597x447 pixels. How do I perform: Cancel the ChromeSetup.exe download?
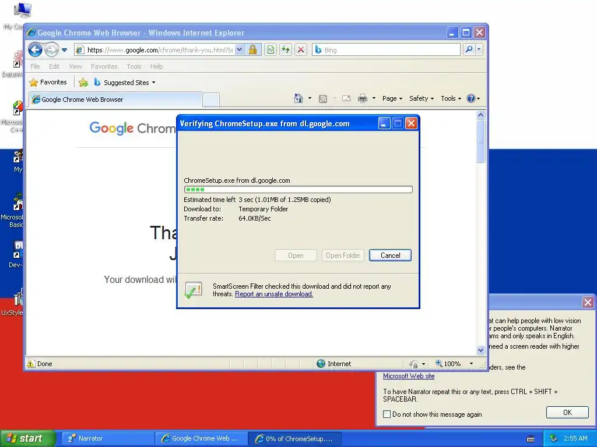[x=390, y=256]
